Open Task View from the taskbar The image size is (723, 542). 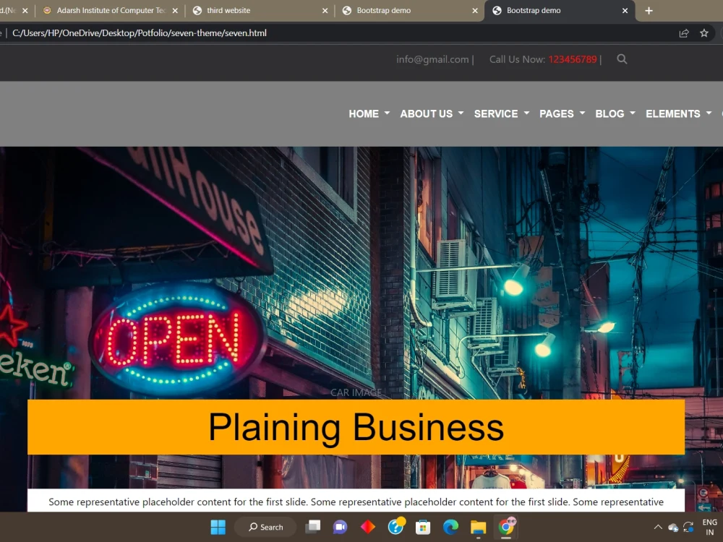[x=313, y=527]
